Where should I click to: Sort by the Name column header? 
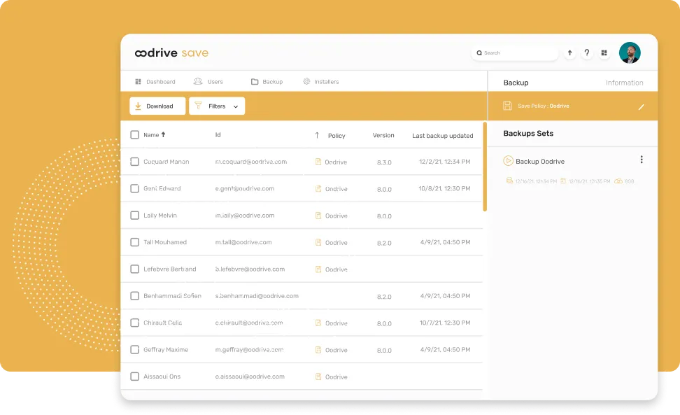coord(155,135)
